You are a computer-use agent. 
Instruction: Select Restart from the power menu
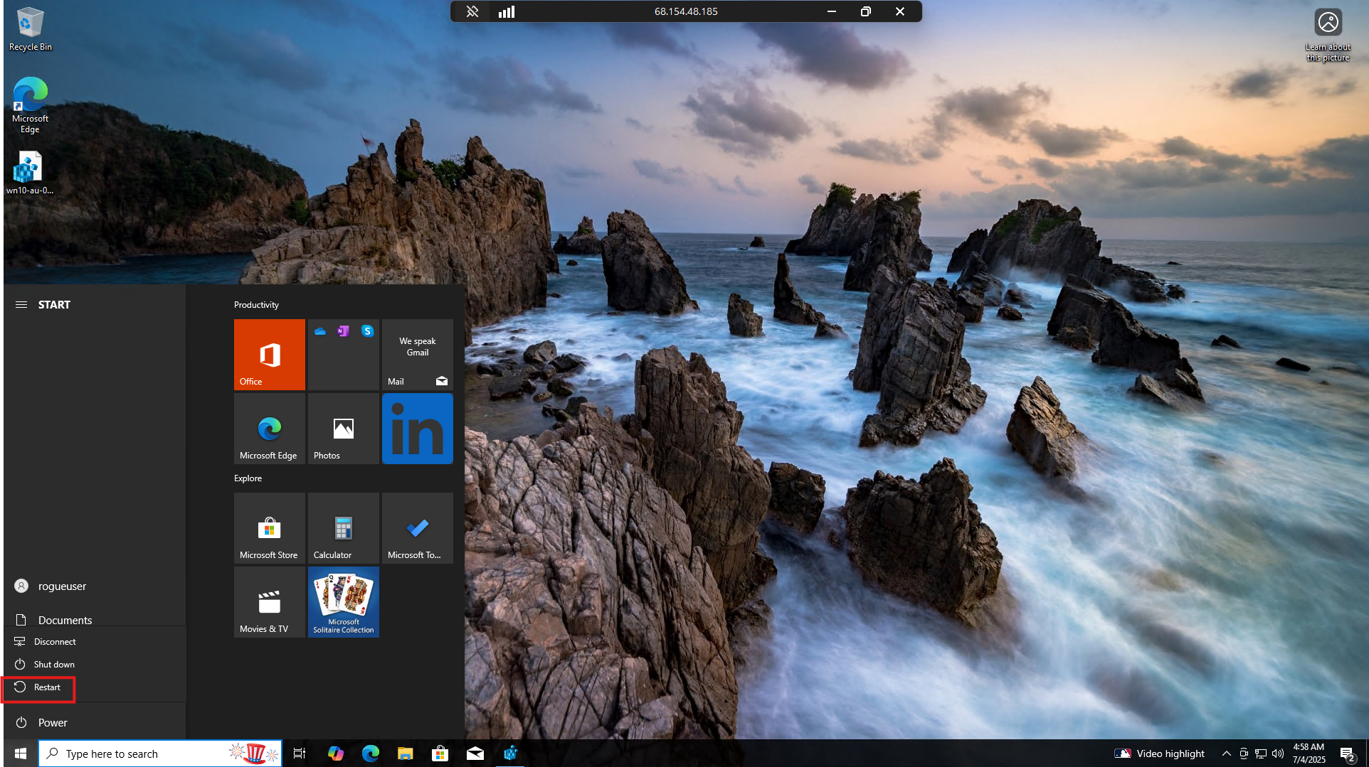coord(47,687)
